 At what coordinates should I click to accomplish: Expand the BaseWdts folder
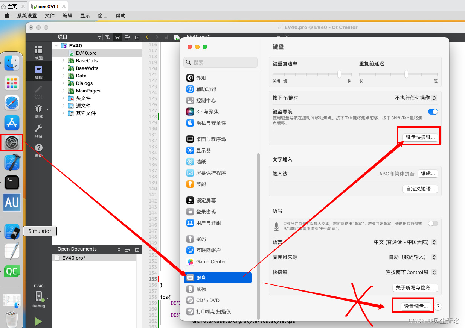[63, 68]
